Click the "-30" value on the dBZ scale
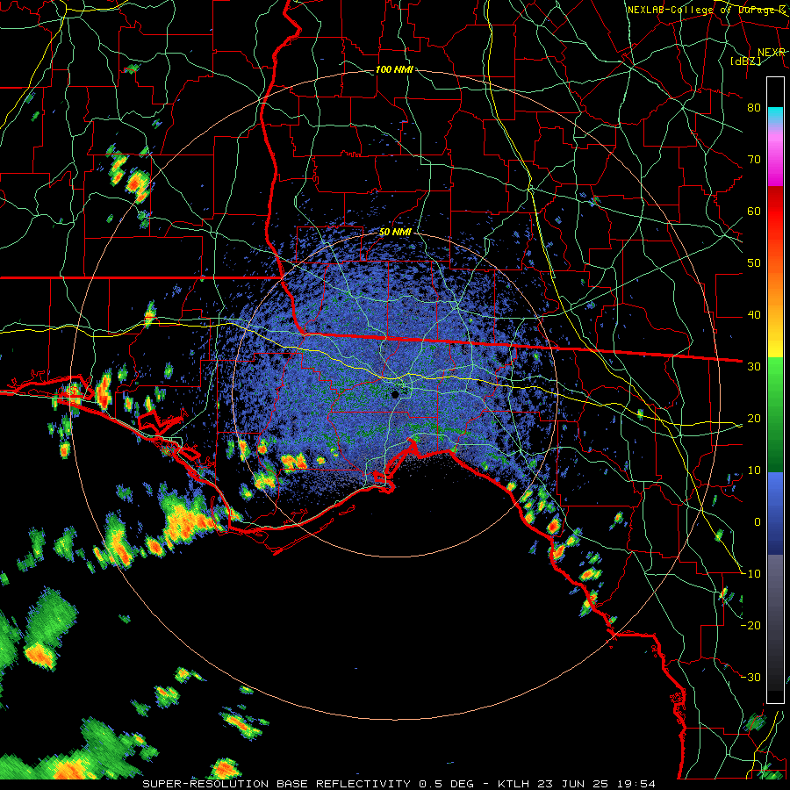This screenshot has width=790, height=790. coord(750,677)
